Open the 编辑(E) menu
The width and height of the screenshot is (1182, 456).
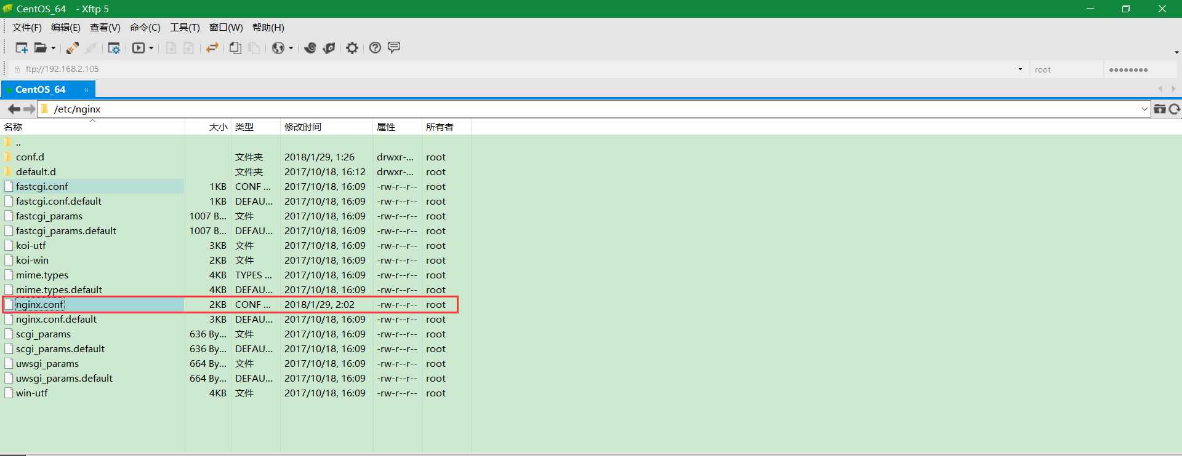coord(66,28)
